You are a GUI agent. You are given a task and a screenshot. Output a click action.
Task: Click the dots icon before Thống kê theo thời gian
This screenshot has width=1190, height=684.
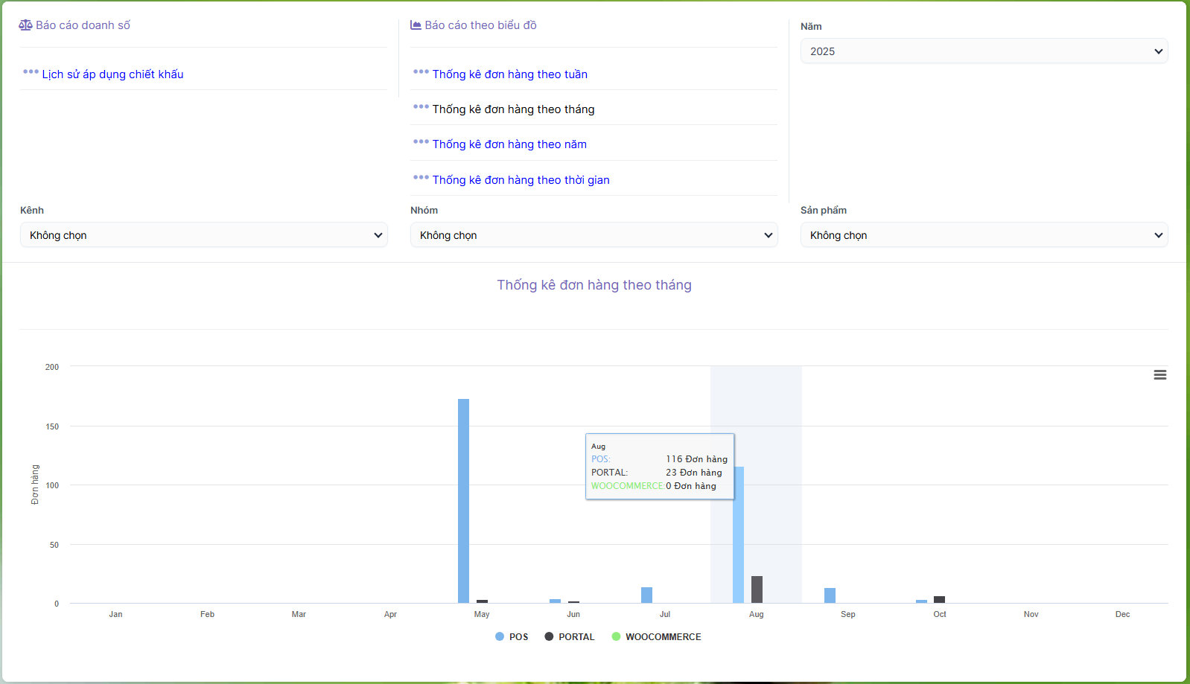(x=421, y=178)
